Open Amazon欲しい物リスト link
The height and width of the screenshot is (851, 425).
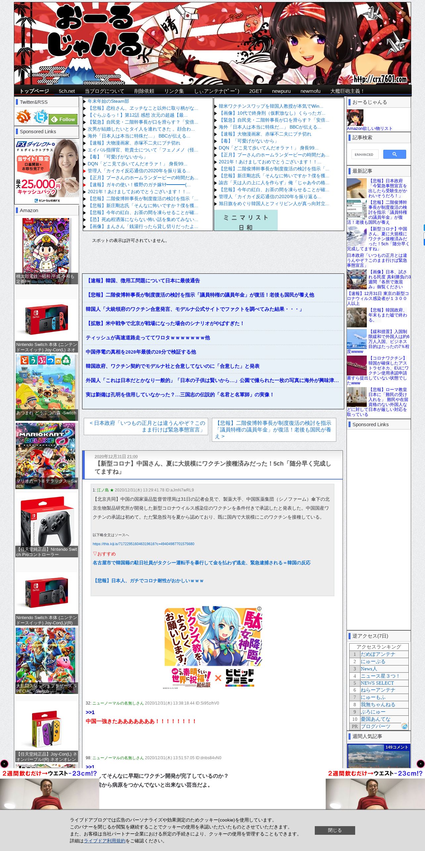click(369, 128)
